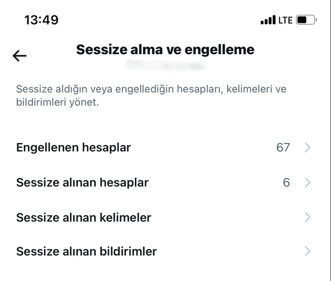Choose the Sessize alınan bildirimler option
Viewport: 331px width, 281px height.
(86, 252)
